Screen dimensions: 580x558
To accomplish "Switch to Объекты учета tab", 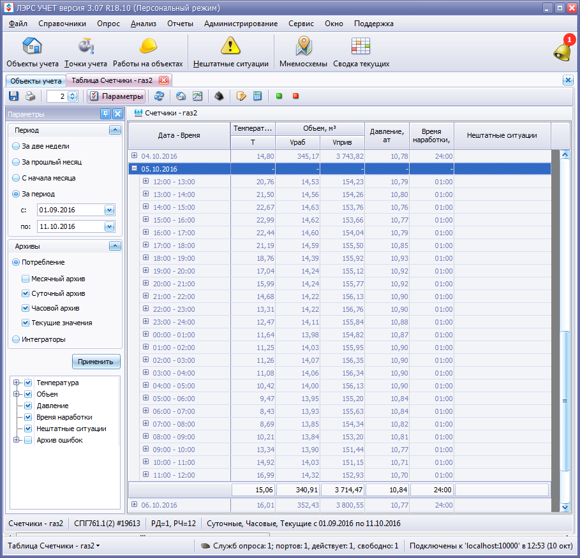I will (36, 81).
